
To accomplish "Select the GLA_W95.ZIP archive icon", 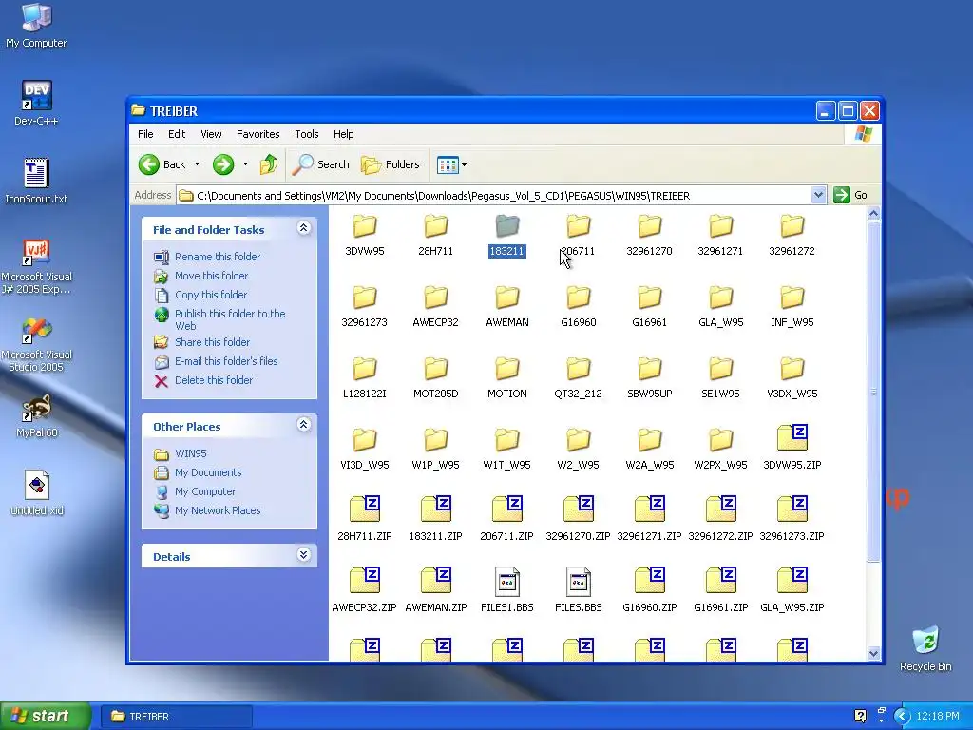I will click(x=792, y=581).
